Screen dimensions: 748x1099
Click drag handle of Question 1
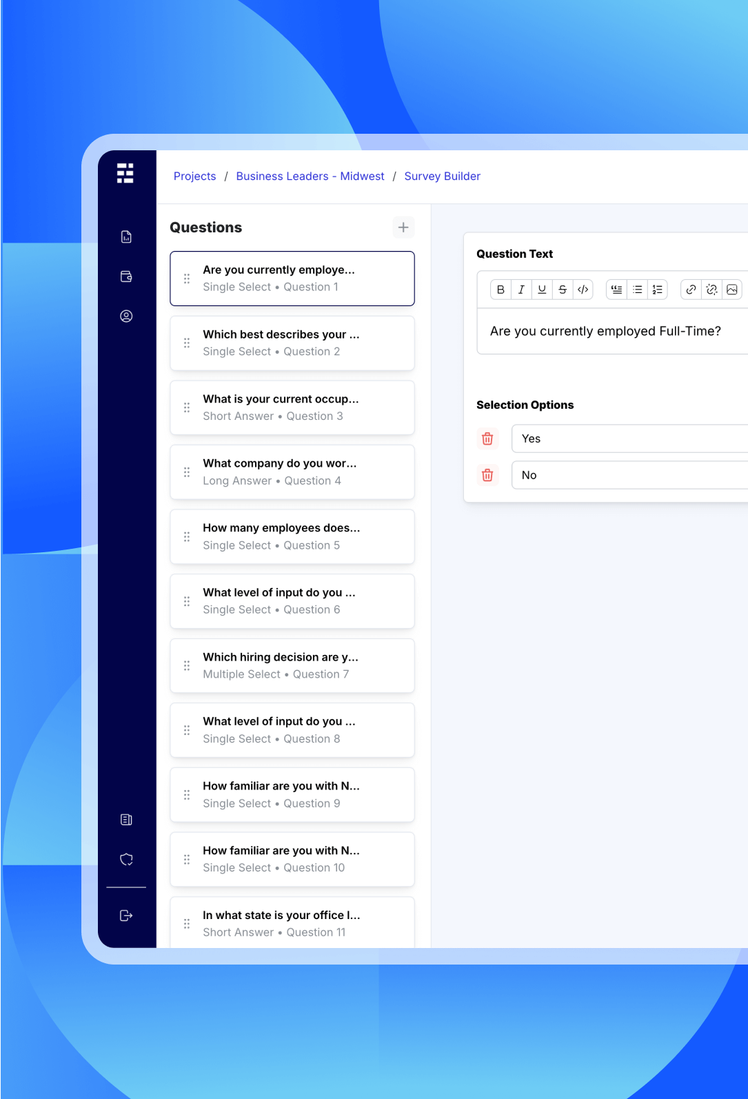tap(187, 279)
